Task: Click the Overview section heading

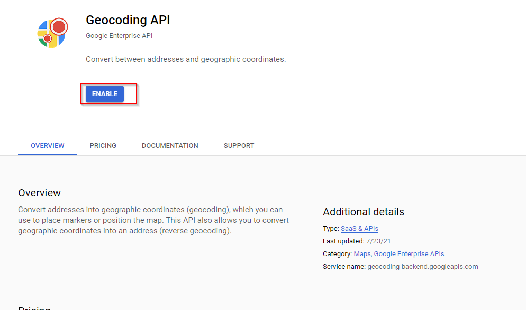Action: click(x=39, y=193)
